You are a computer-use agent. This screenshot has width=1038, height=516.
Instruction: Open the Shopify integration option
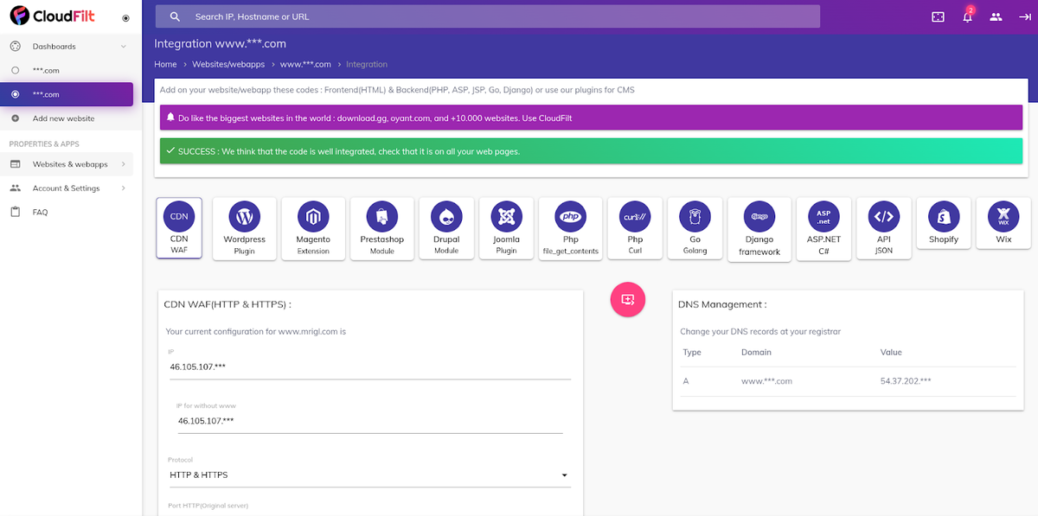coord(943,223)
